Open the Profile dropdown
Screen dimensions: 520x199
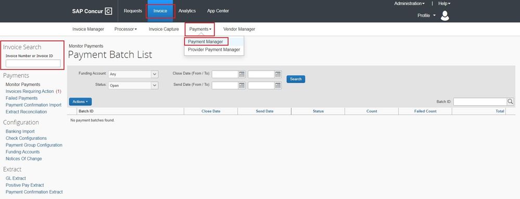coord(426,16)
